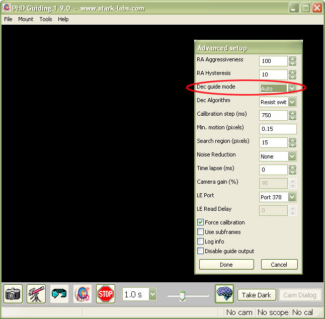Decrease Calibration step with down arrow
The image size is (325, 319).
tap(292, 118)
